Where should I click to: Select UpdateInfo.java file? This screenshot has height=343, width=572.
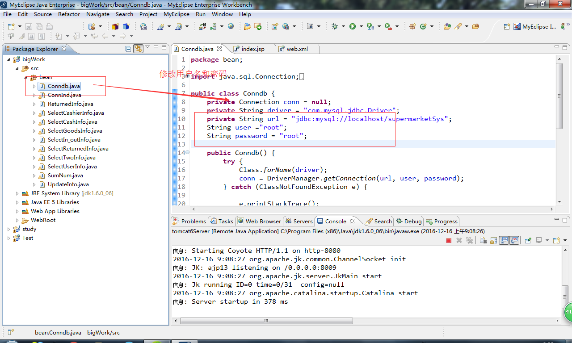click(x=68, y=184)
